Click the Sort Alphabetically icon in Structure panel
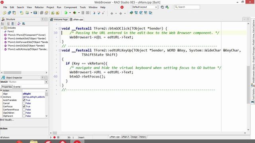The image size is (255, 143). pyautogui.click(x=2, y=24)
